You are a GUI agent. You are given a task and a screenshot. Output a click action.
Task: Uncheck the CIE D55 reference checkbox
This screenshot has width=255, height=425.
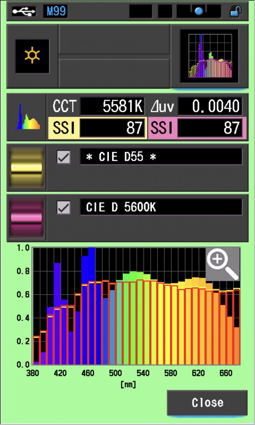63,157
